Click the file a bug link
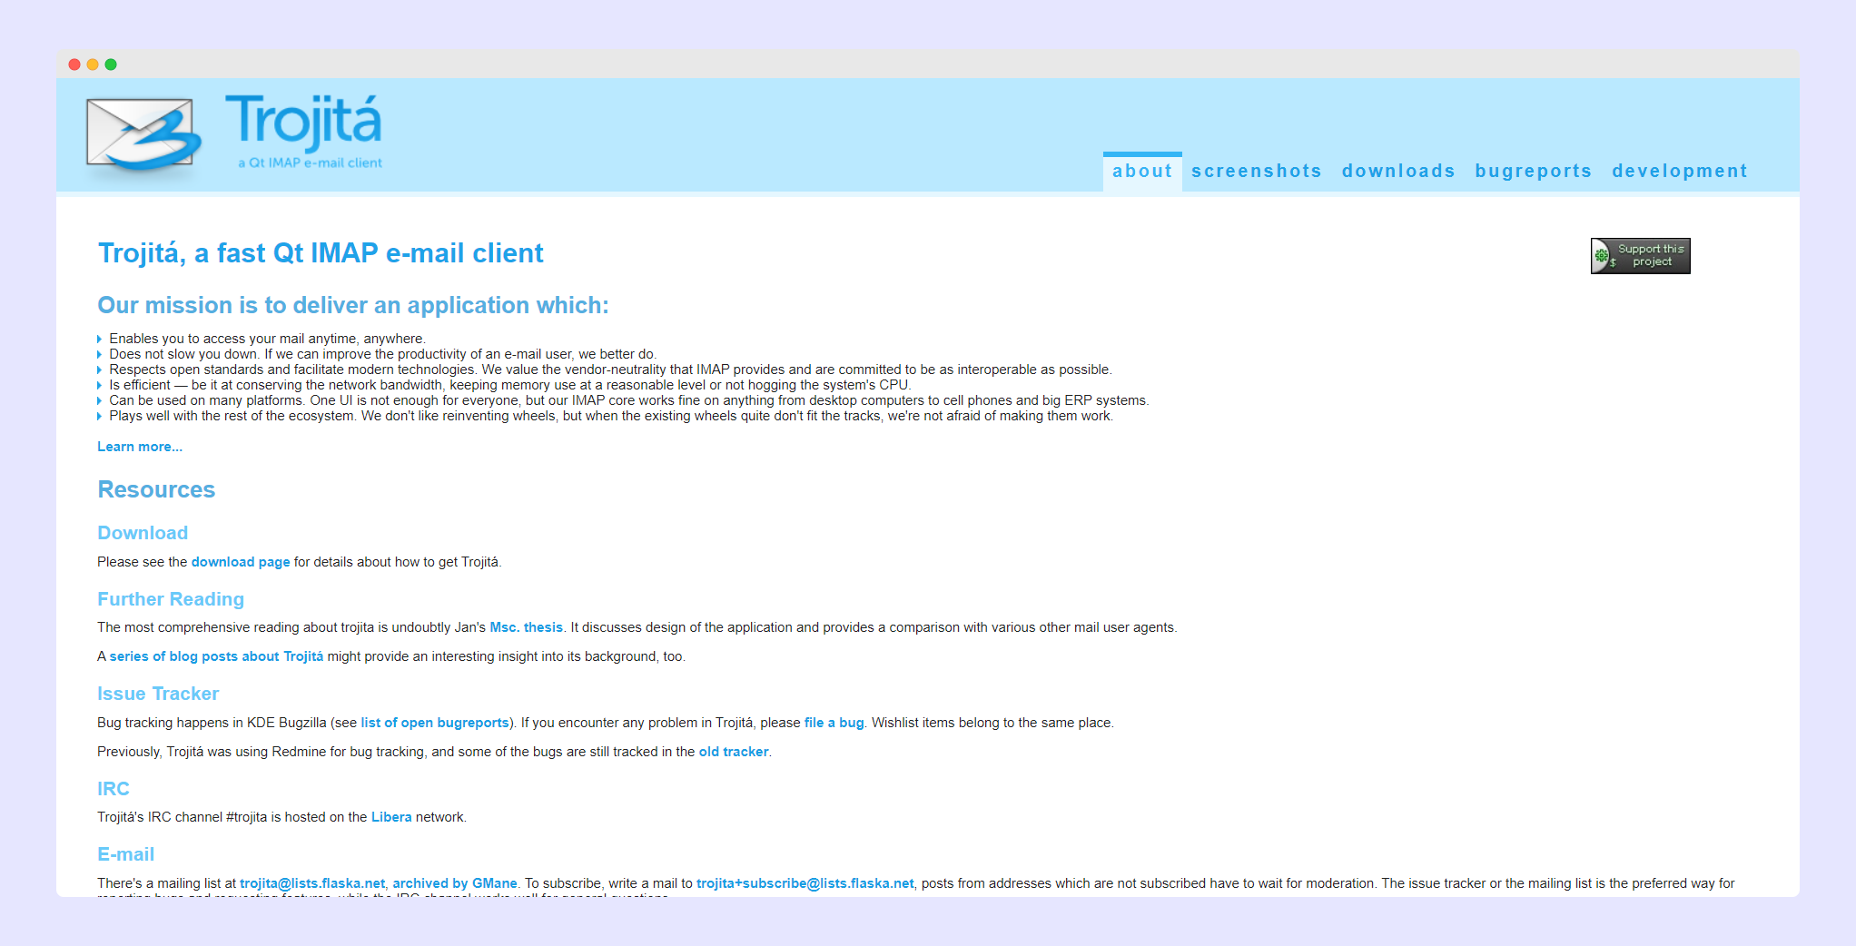 pos(833,723)
